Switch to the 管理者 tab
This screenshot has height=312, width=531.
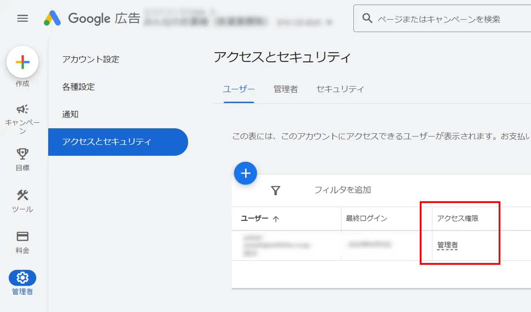click(285, 89)
